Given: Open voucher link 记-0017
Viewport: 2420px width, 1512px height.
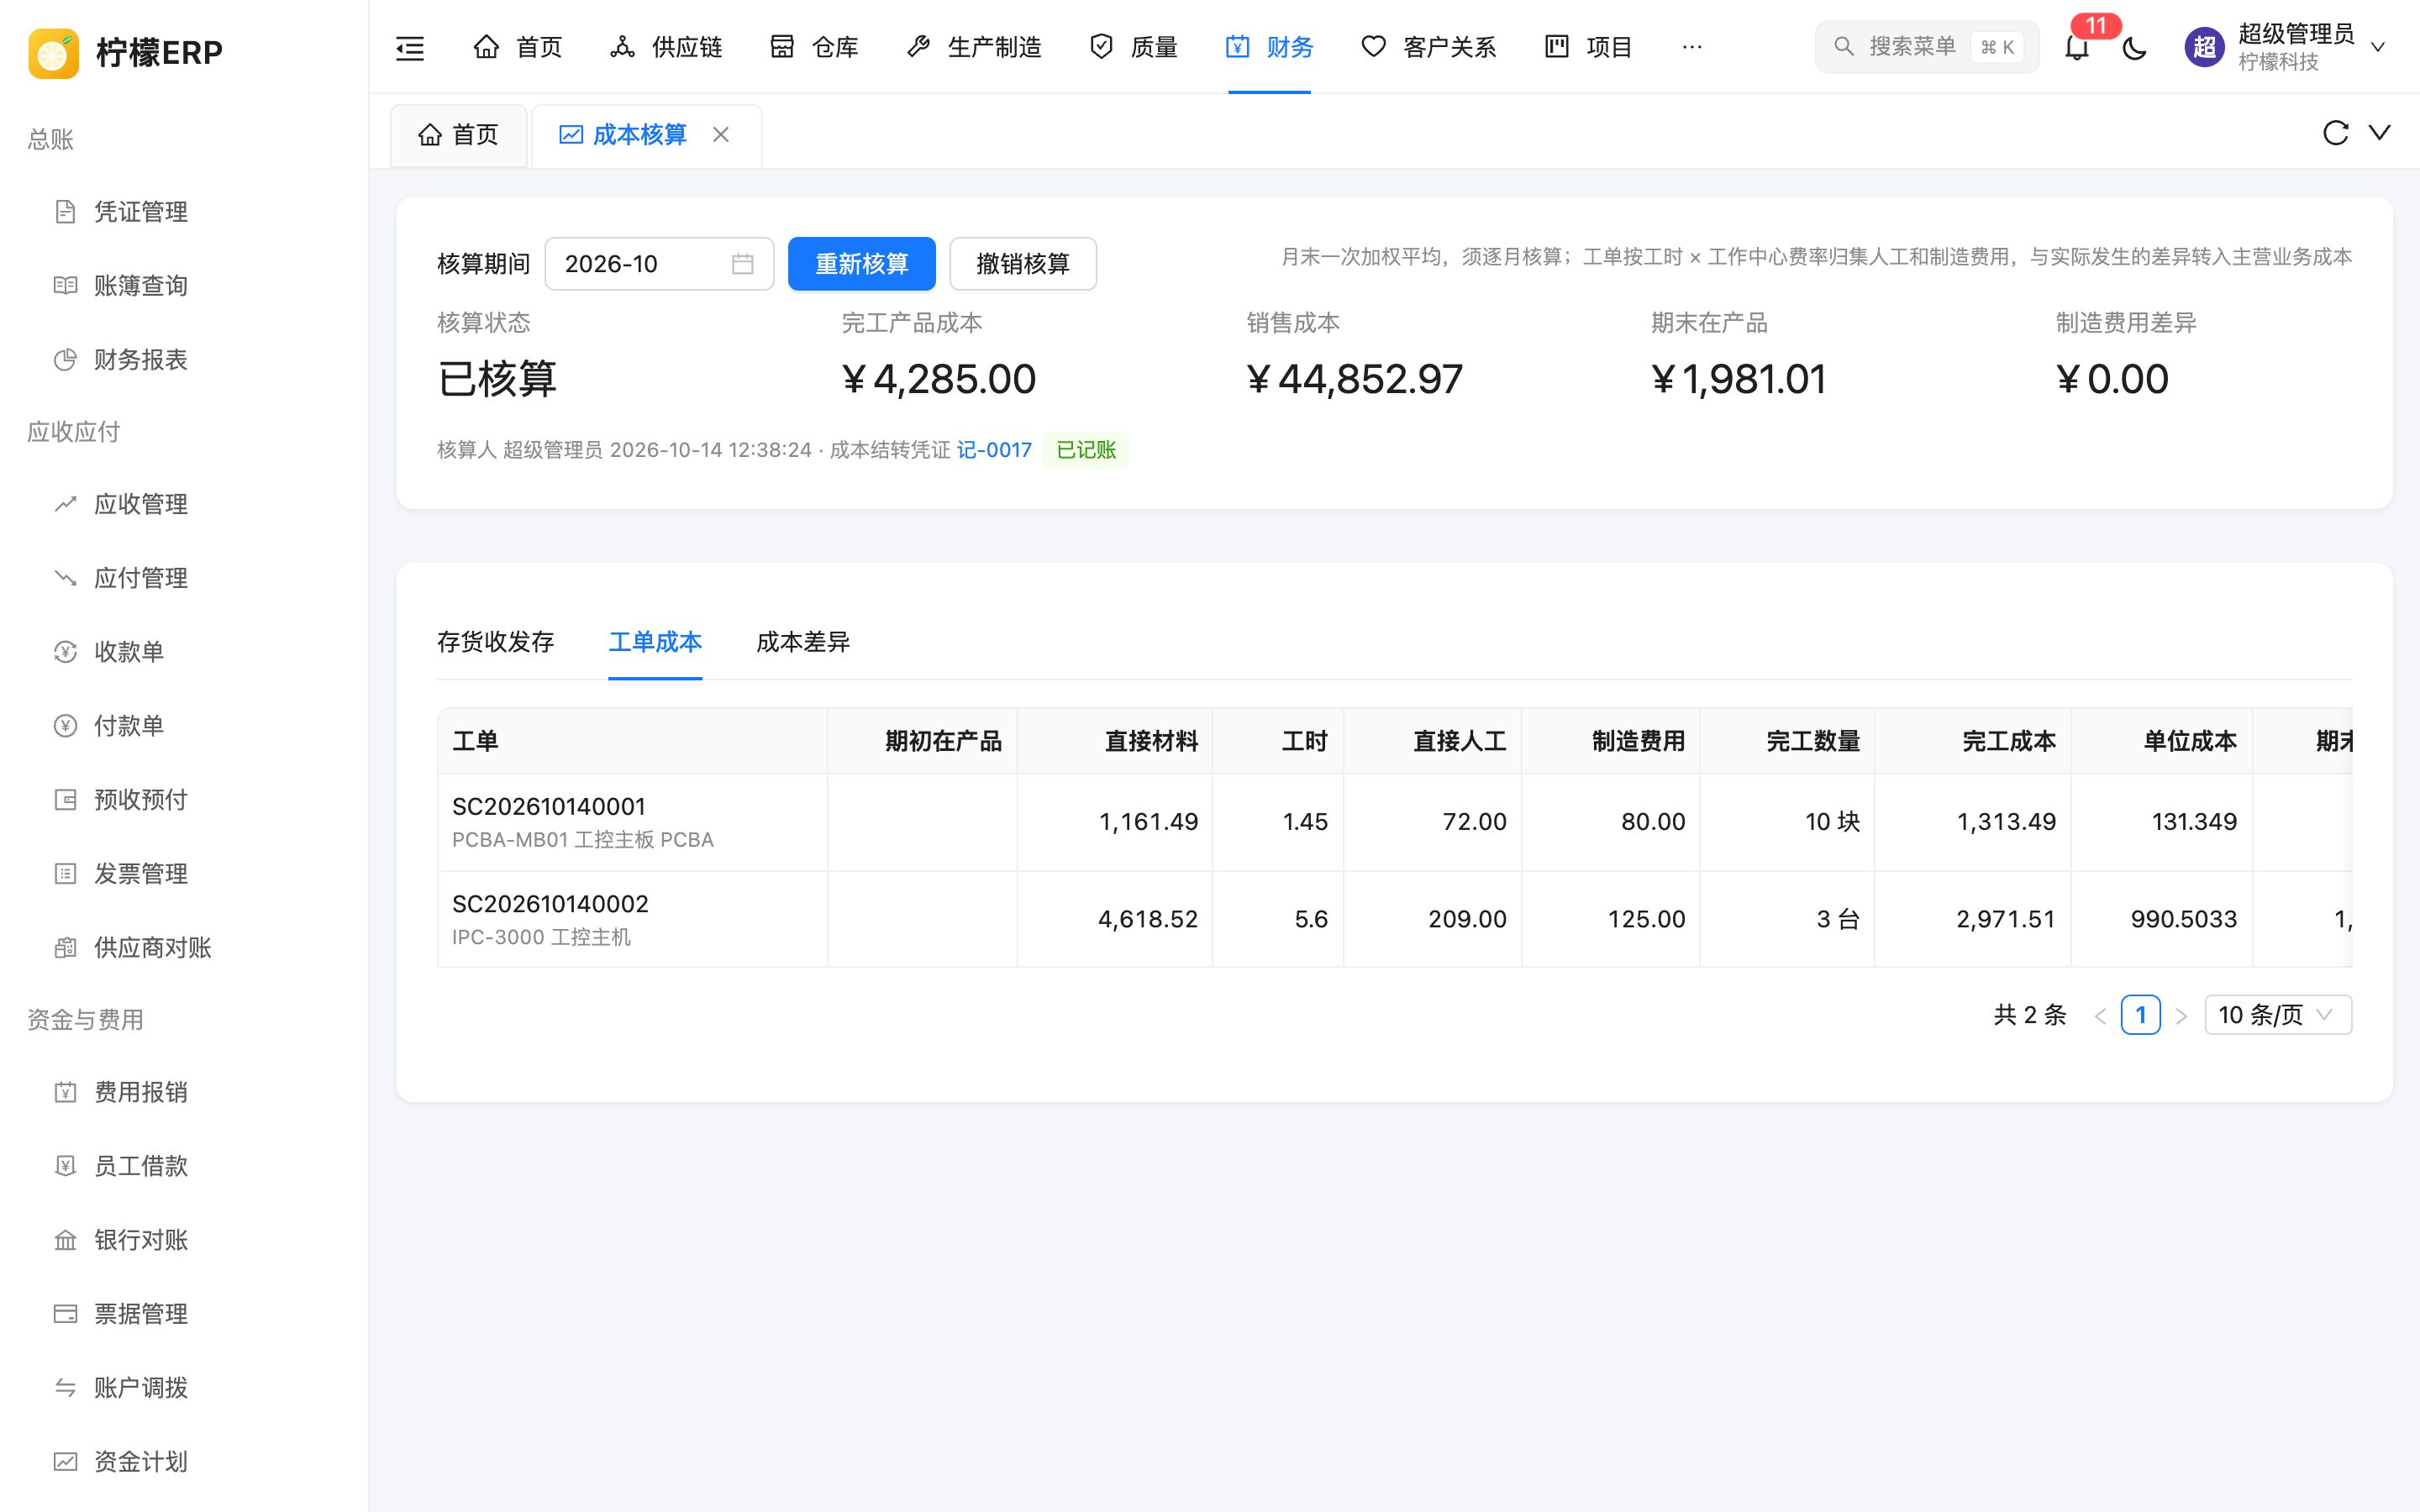Looking at the screenshot, I should click(994, 450).
